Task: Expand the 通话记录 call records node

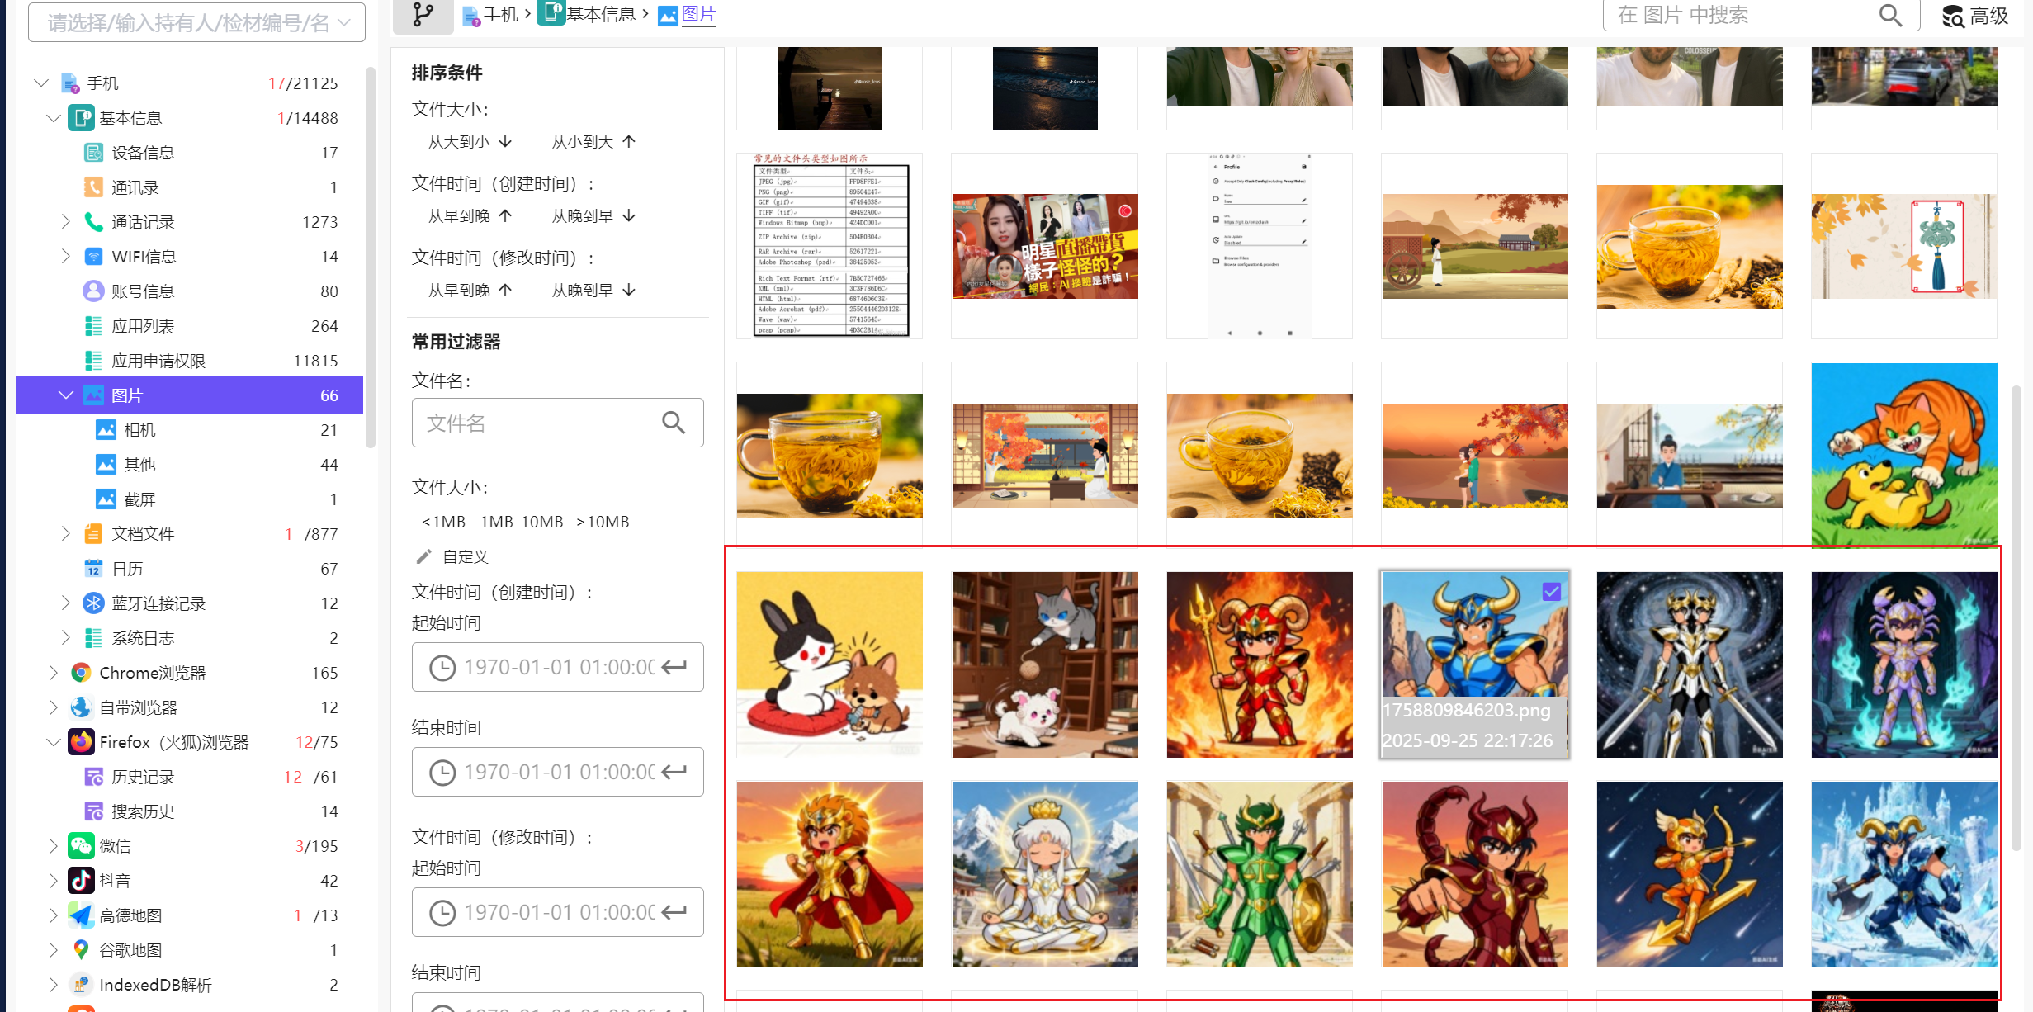Action: (x=66, y=222)
